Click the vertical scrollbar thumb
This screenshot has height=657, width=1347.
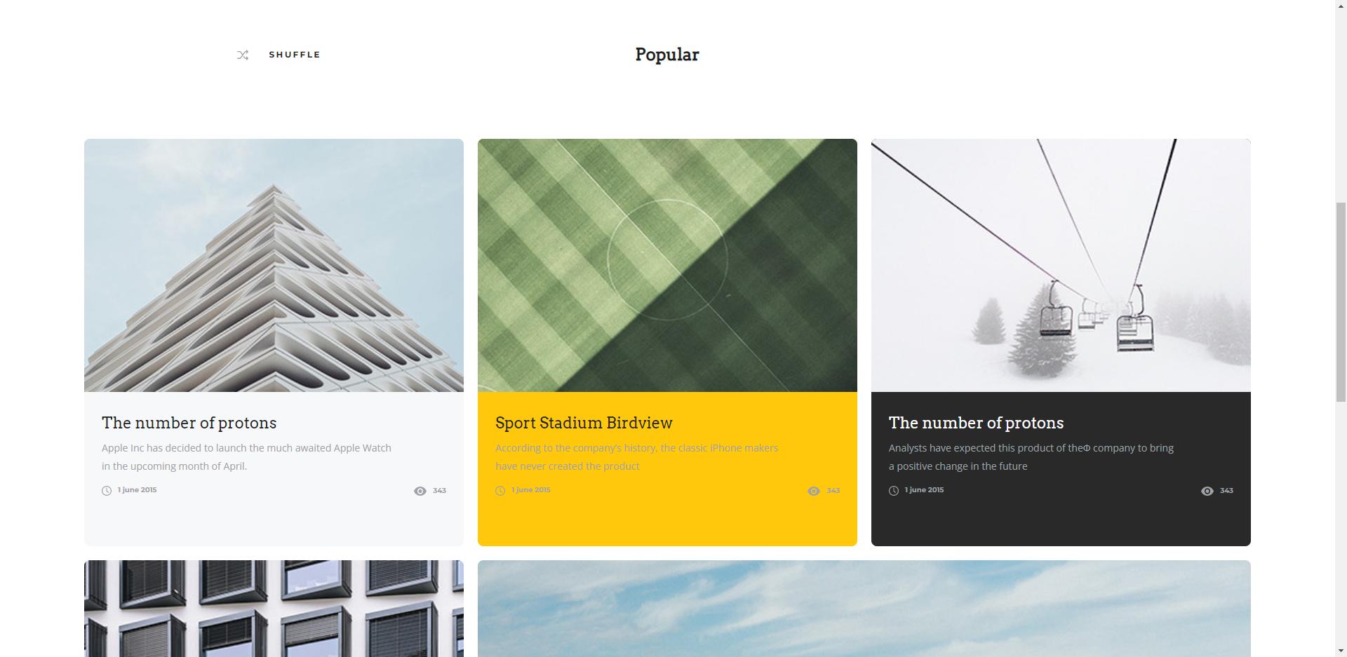pyautogui.click(x=1341, y=302)
